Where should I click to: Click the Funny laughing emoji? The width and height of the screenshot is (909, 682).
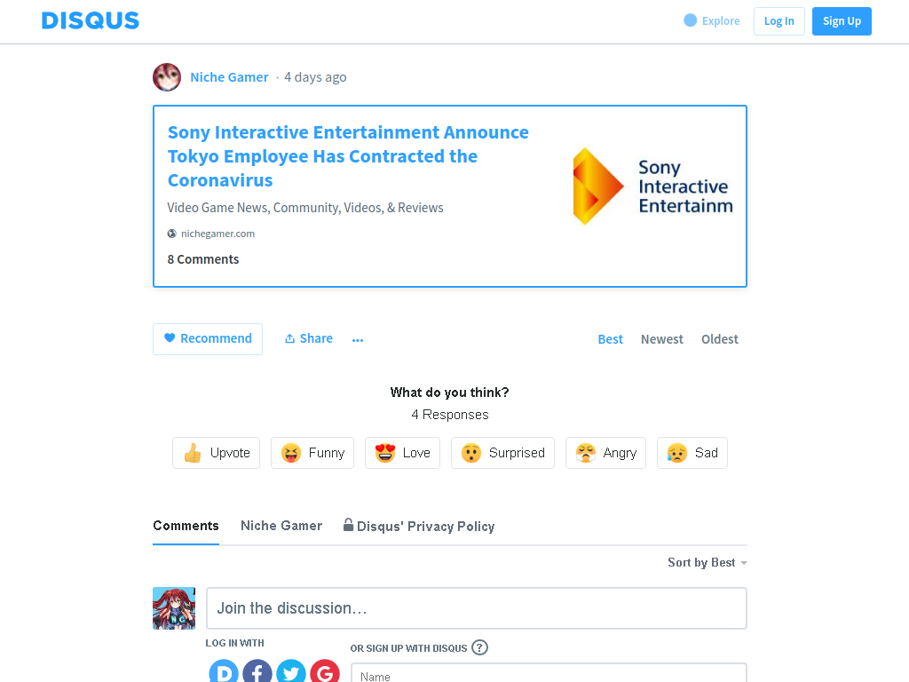click(291, 453)
